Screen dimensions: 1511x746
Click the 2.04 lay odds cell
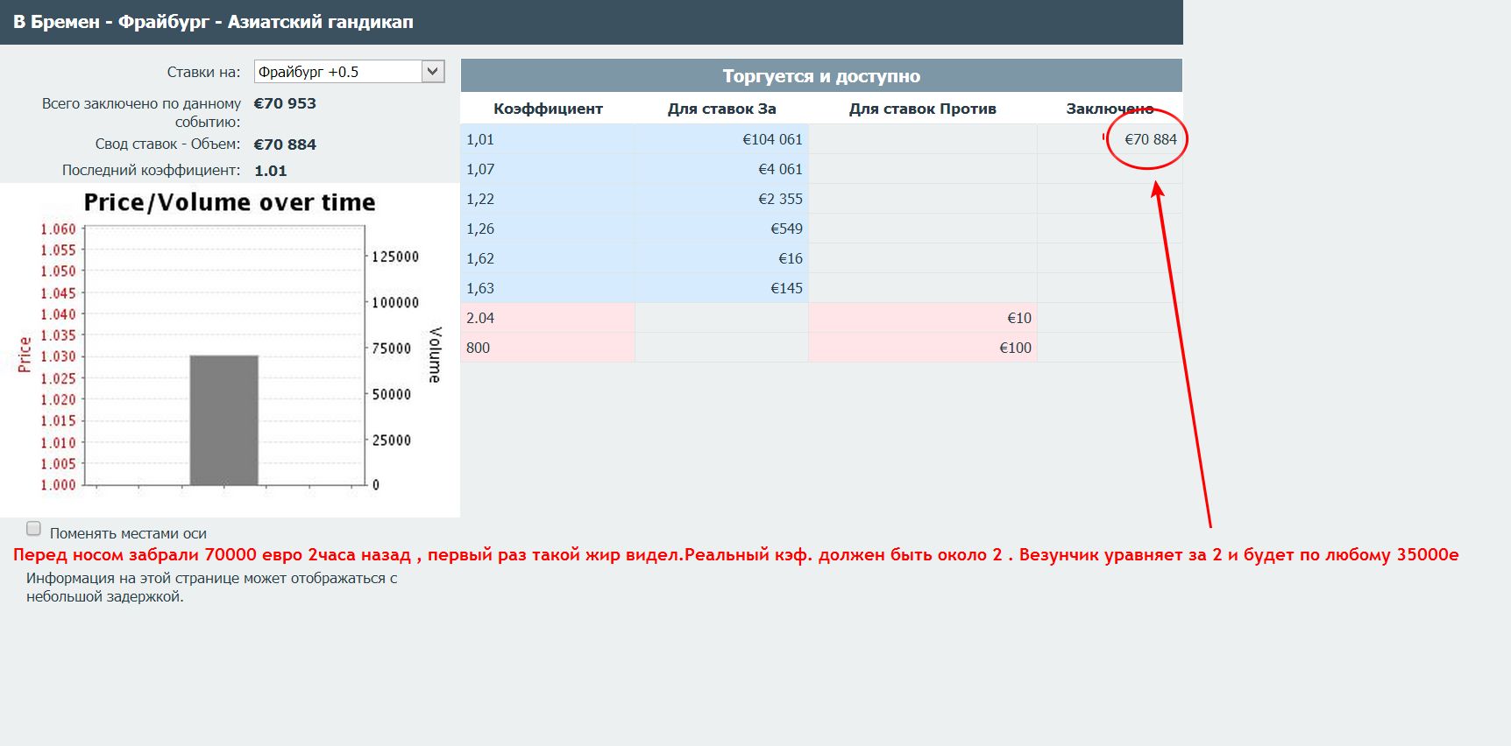[548, 318]
